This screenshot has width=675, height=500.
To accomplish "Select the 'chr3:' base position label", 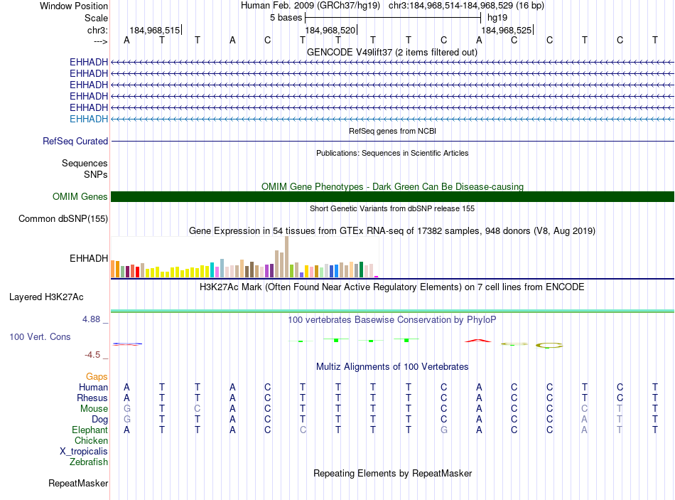I will click(x=97, y=30).
